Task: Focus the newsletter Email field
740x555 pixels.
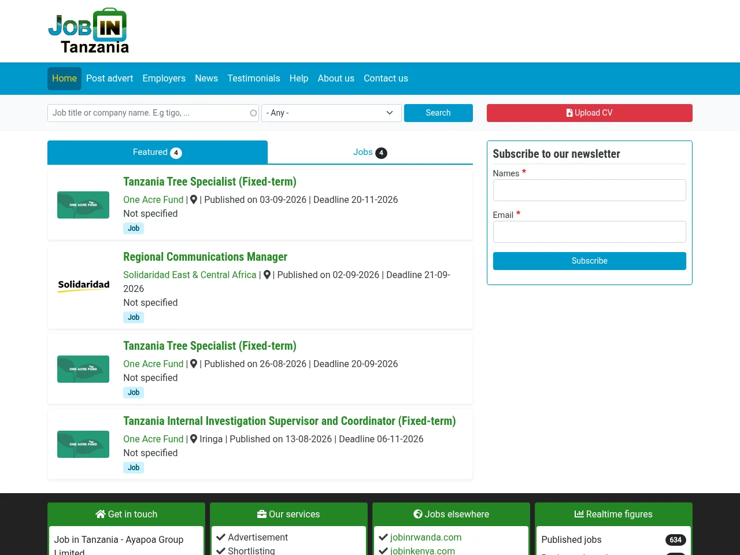Action: tap(589, 232)
